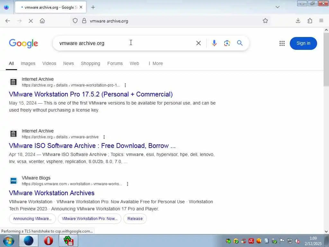Select the All results tab
The image size is (329, 247).
[11, 63]
